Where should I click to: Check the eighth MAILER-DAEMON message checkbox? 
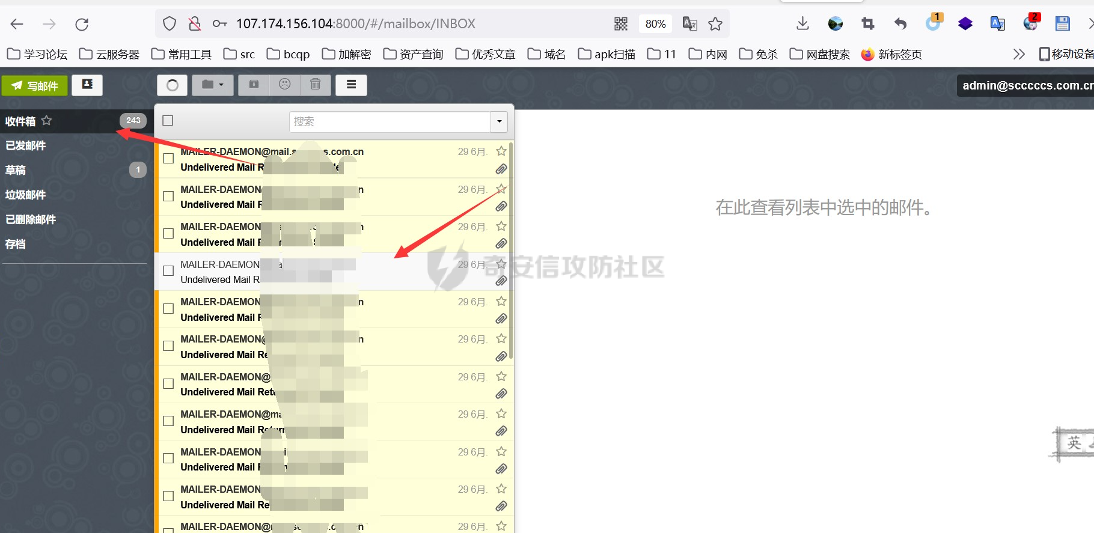click(168, 421)
